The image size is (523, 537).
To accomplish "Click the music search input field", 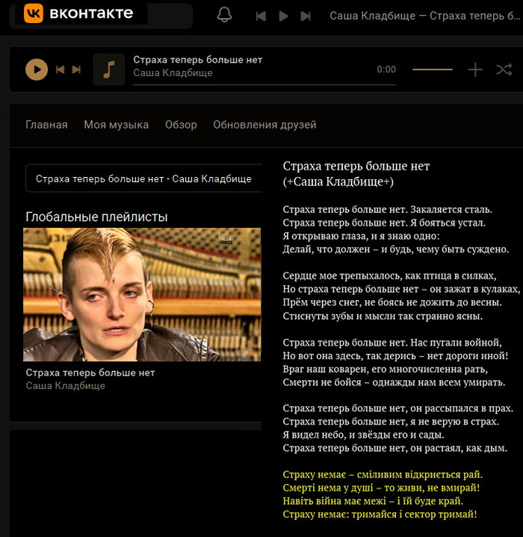I will click(143, 179).
